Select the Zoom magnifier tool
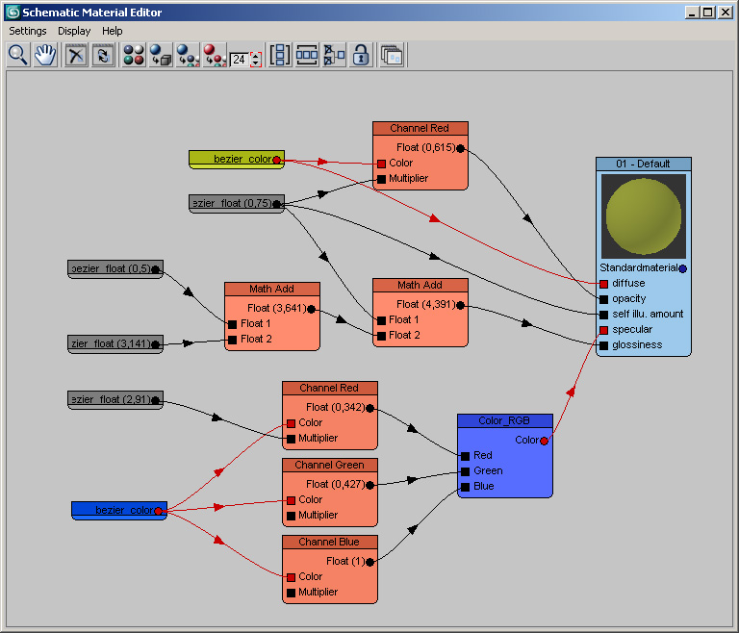 [17, 55]
